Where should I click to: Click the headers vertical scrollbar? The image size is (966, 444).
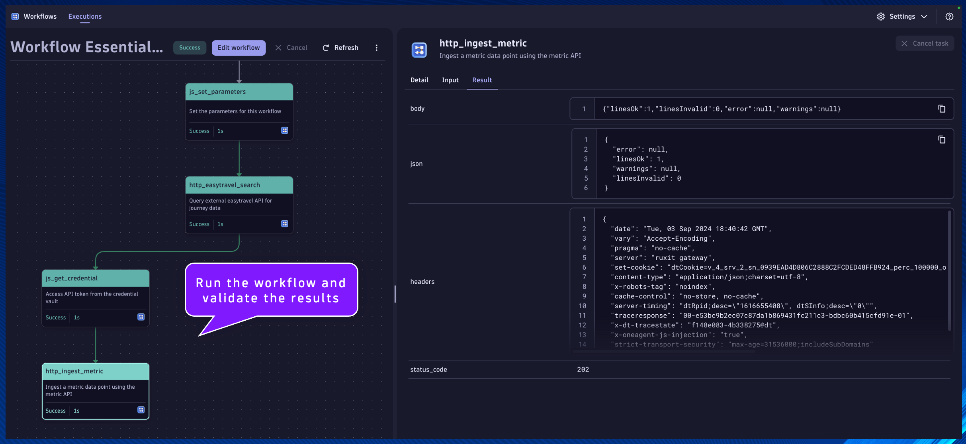click(950, 271)
